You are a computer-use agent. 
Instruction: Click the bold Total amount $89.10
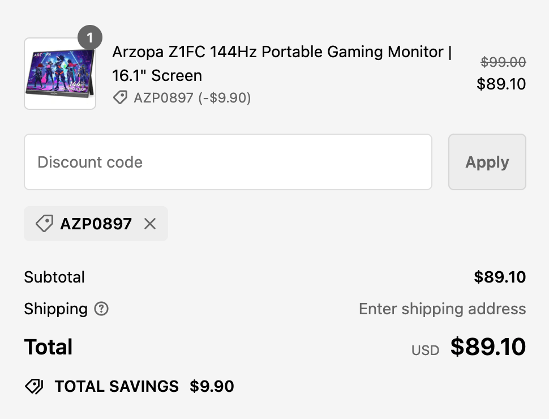488,347
